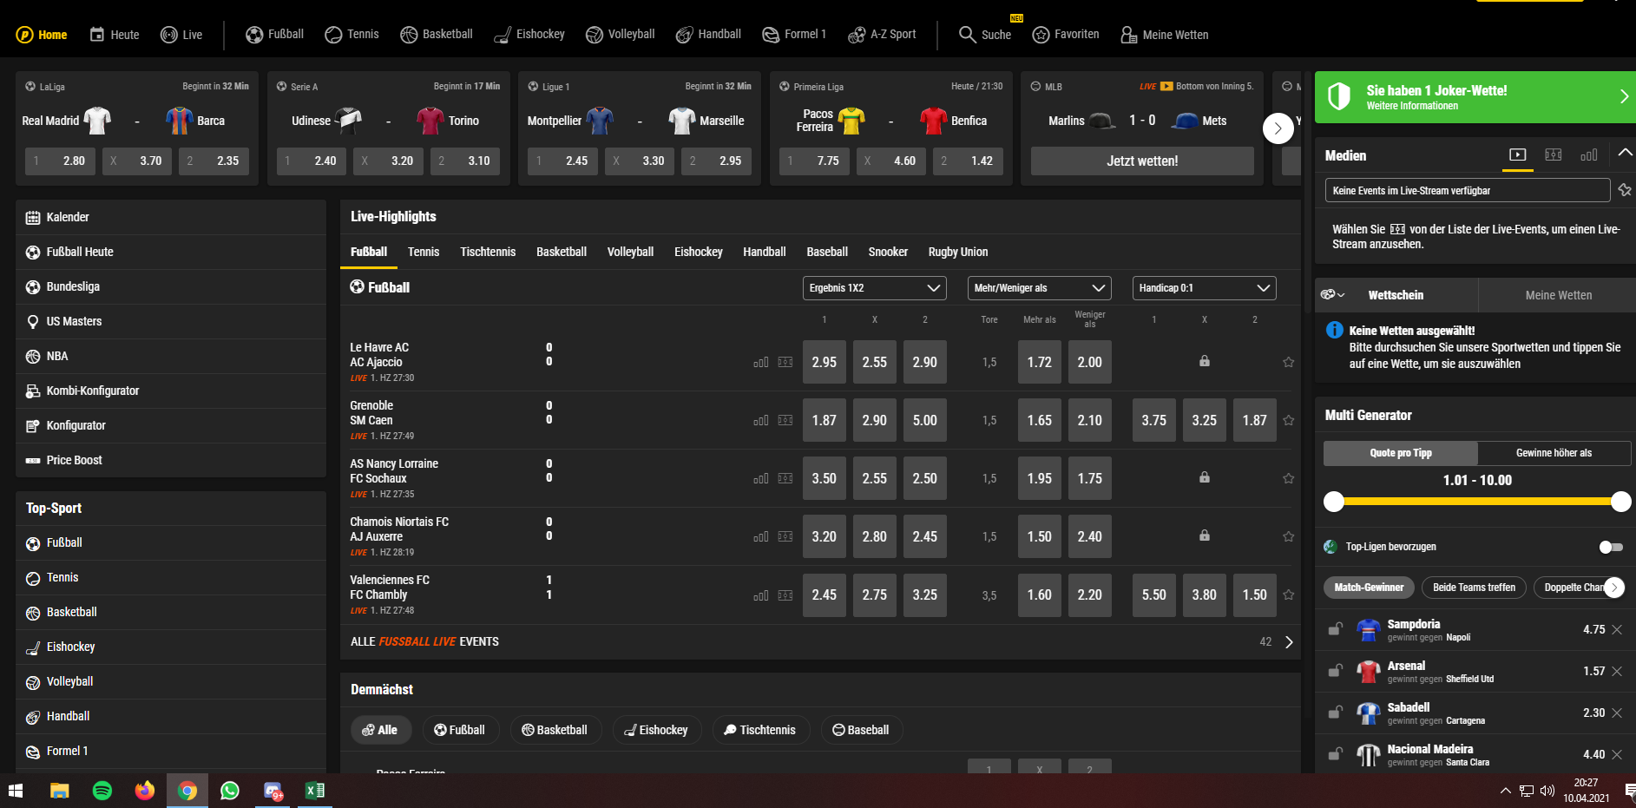Click the pin icon beside live-stream field
The image size is (1636, 808).
click(x=1625, y=190)
